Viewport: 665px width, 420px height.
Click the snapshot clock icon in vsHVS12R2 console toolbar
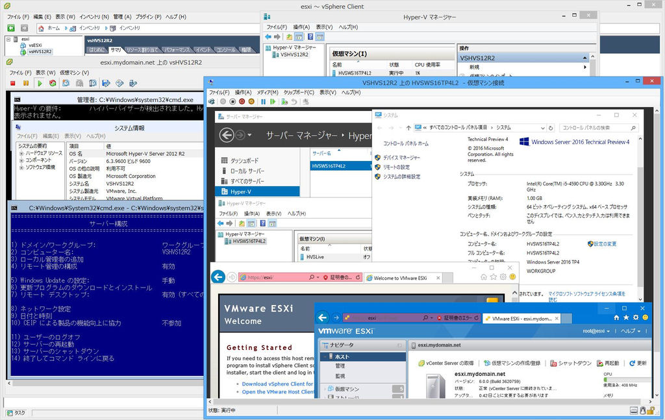point(66,84)
